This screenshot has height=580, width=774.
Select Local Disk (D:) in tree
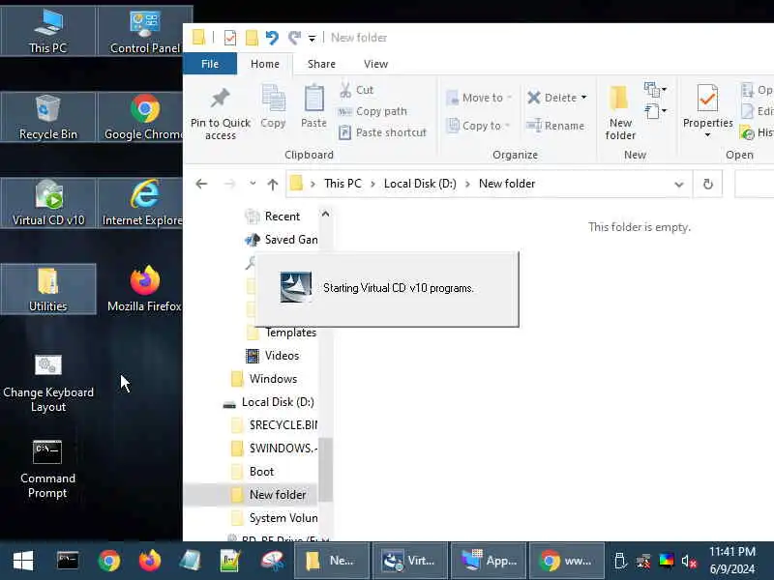tap(269, 402)
